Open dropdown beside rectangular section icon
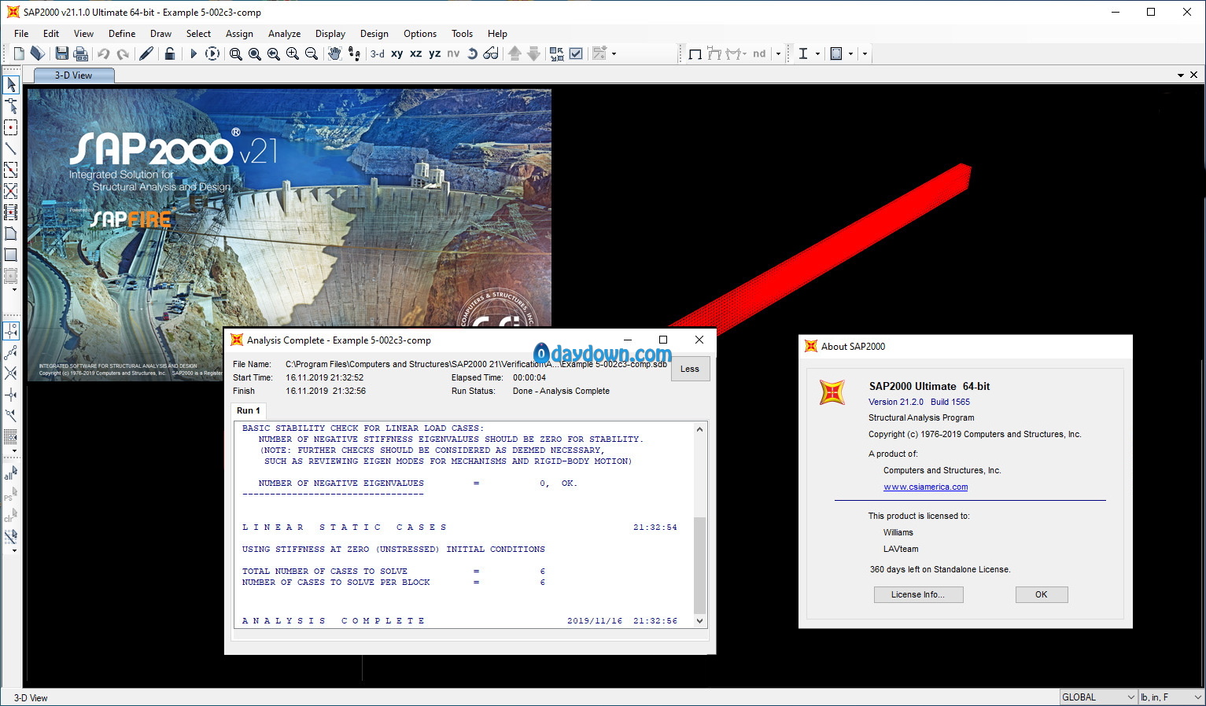The image size is (1206, 706). [x=850, y=53]
